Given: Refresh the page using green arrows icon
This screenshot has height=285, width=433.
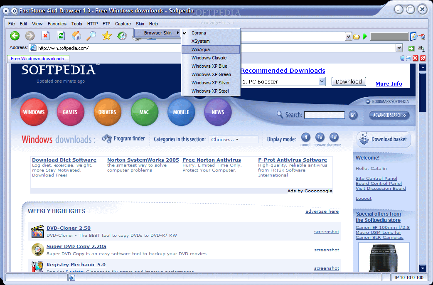Looking at the screenshot, I should click(x=61, y=36).
